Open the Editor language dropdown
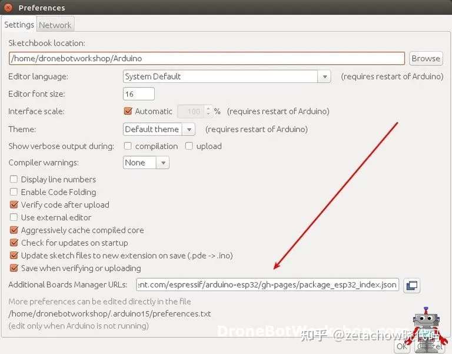Image resolution: width=452 pixels, height=354 pixels. pos(227,77)
